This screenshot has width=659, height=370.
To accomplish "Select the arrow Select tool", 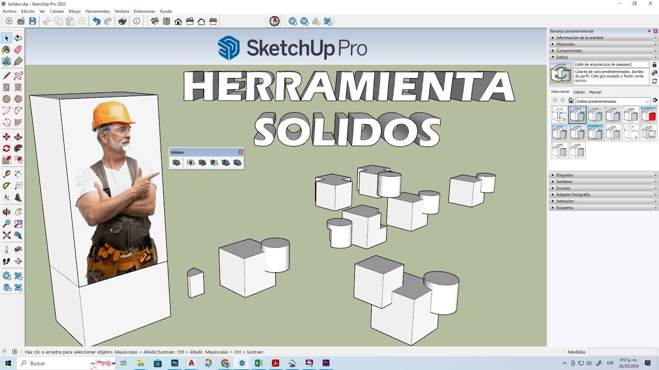I will pyautogui.click(x=7, y=38).
